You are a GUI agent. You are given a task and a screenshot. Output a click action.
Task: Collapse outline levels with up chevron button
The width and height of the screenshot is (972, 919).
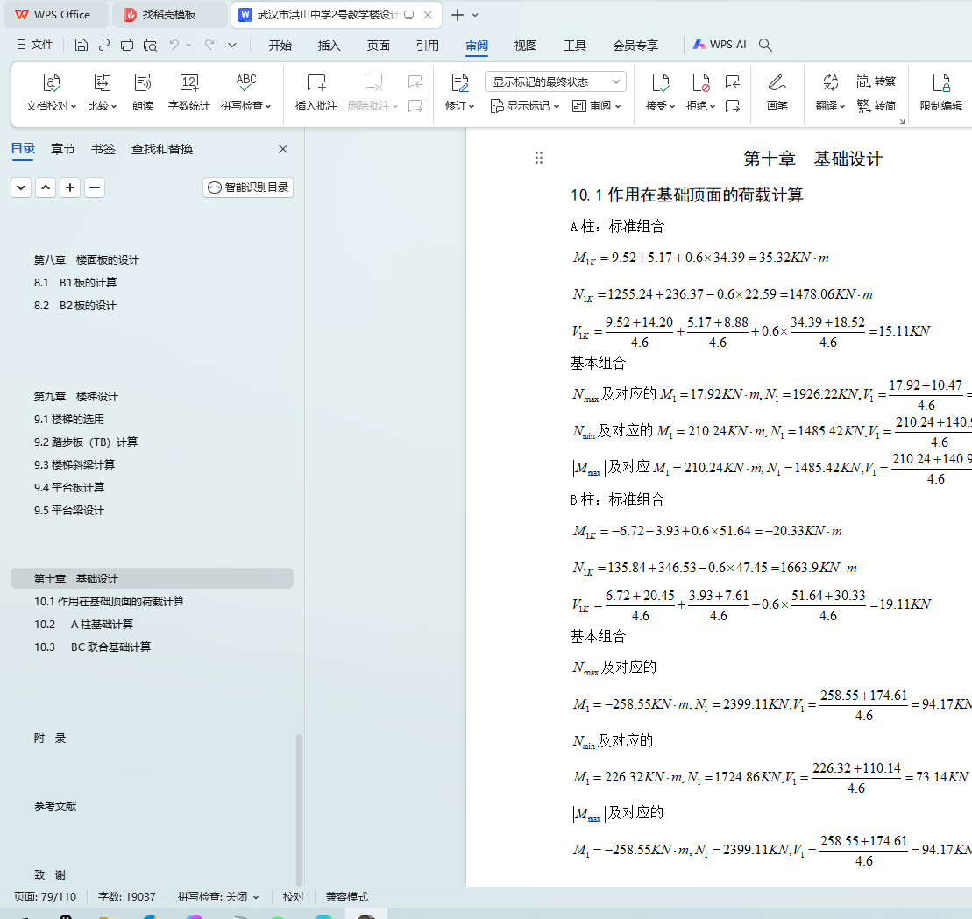tap(46, 187)
